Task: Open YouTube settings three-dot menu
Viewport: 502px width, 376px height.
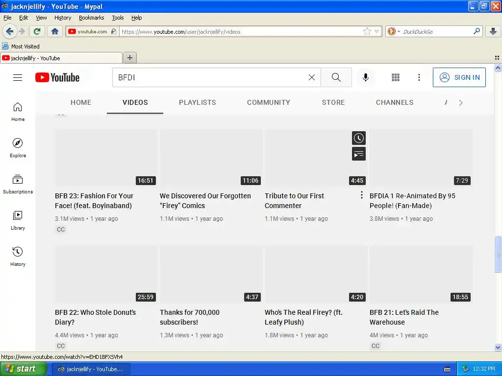Action: tap(419, 77)
